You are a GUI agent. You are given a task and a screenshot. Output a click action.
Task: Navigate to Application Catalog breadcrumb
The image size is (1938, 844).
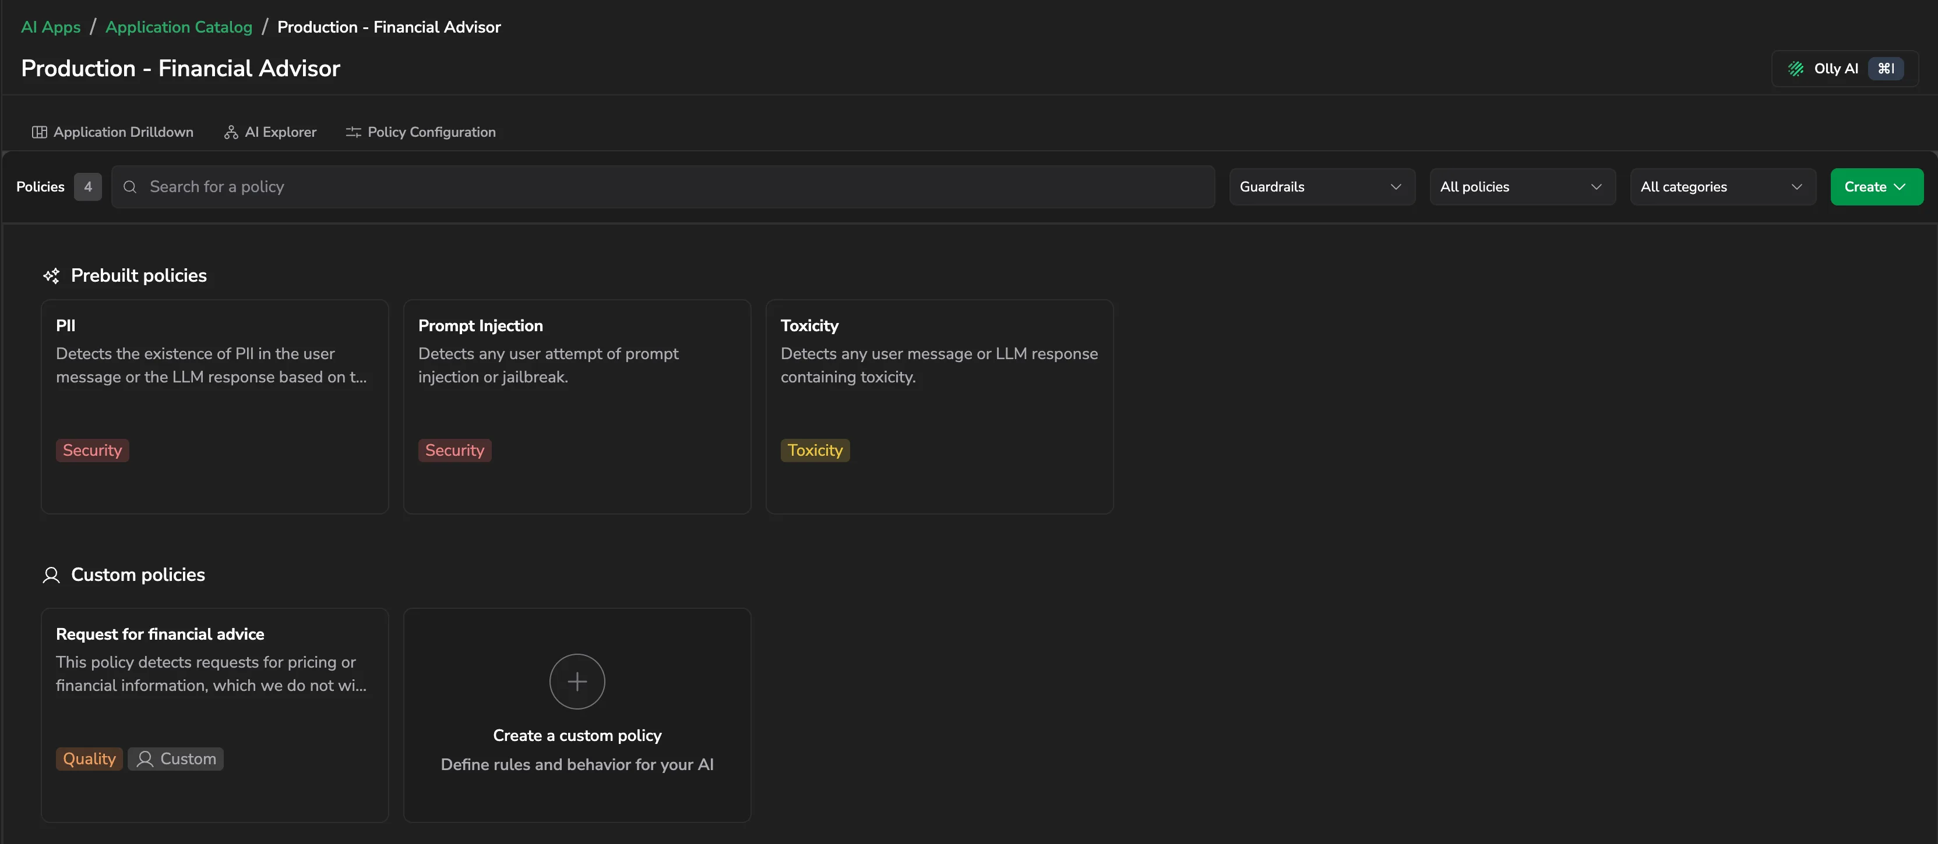[179, 27]
